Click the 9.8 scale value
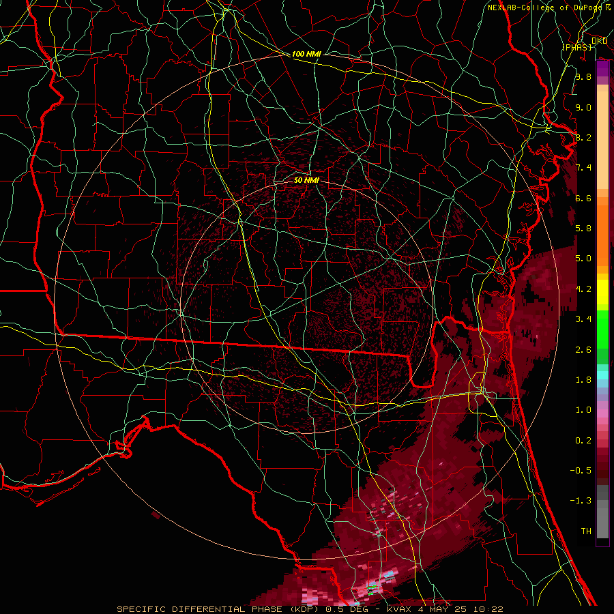The image size is (614, 614). tap(583, 76)
